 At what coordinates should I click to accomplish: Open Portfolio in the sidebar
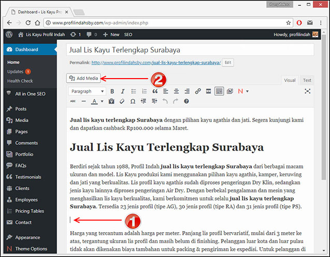[x=30, y=154]
